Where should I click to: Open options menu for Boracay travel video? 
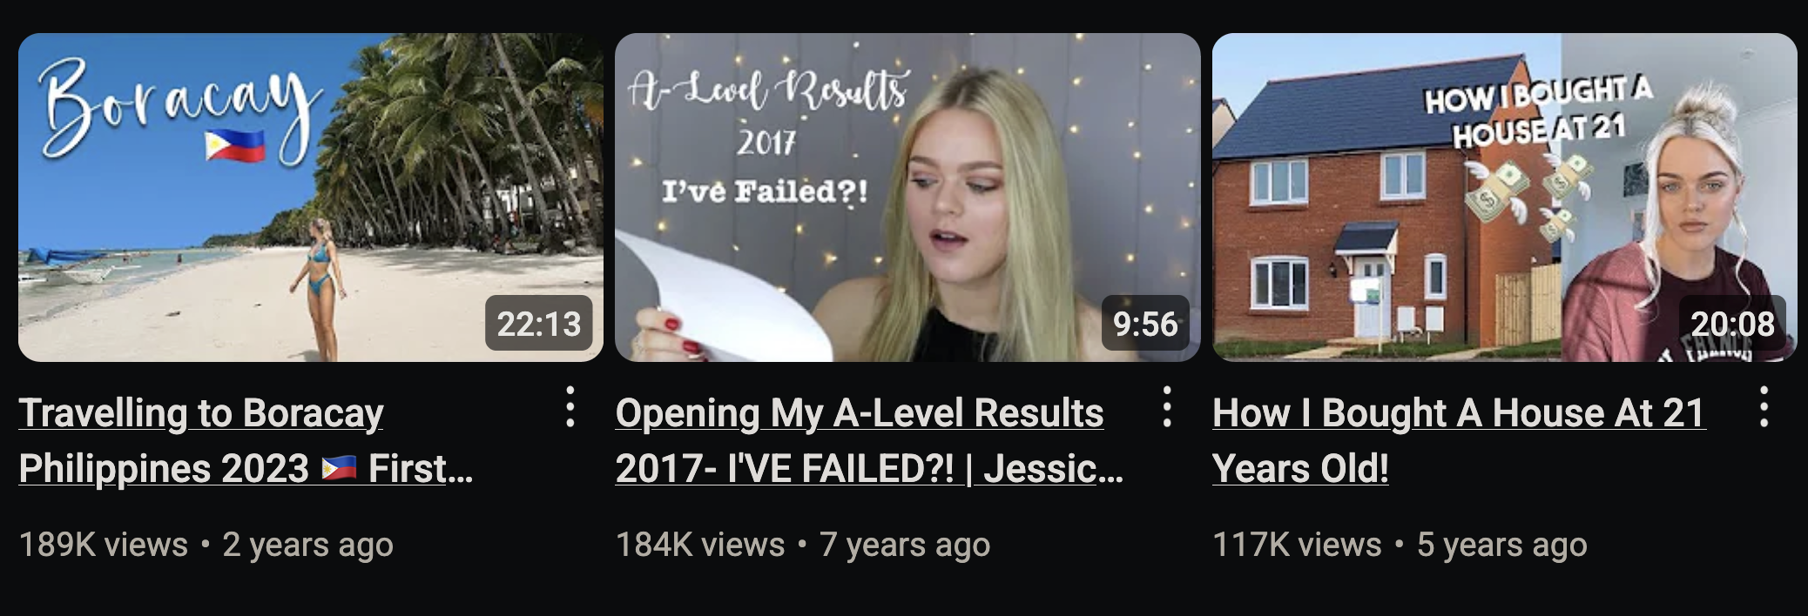570,407
